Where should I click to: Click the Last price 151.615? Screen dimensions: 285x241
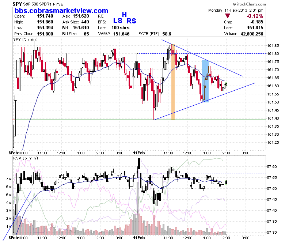pyautogui.click(x=255, y=28)
